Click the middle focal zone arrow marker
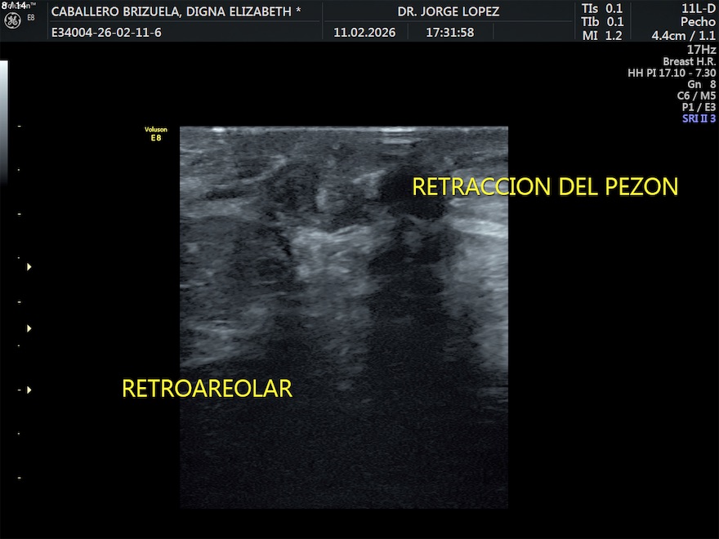 pyautogui.click(x=29, y=328)
